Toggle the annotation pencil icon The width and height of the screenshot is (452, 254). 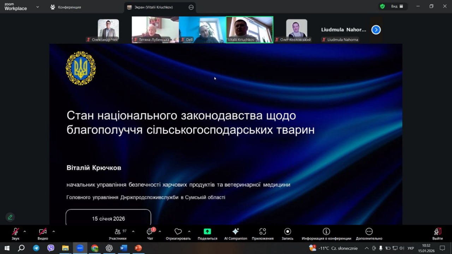[x=10, y=217]
